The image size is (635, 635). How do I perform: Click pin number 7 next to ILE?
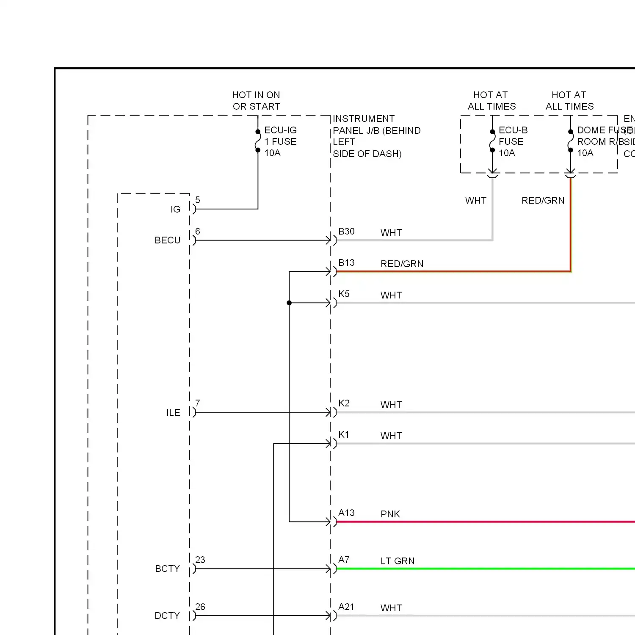pyautogui.click(x=197, y=403)
